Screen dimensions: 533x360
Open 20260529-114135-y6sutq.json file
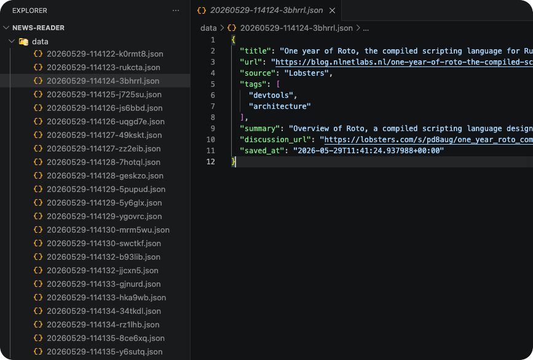[95, 351]
